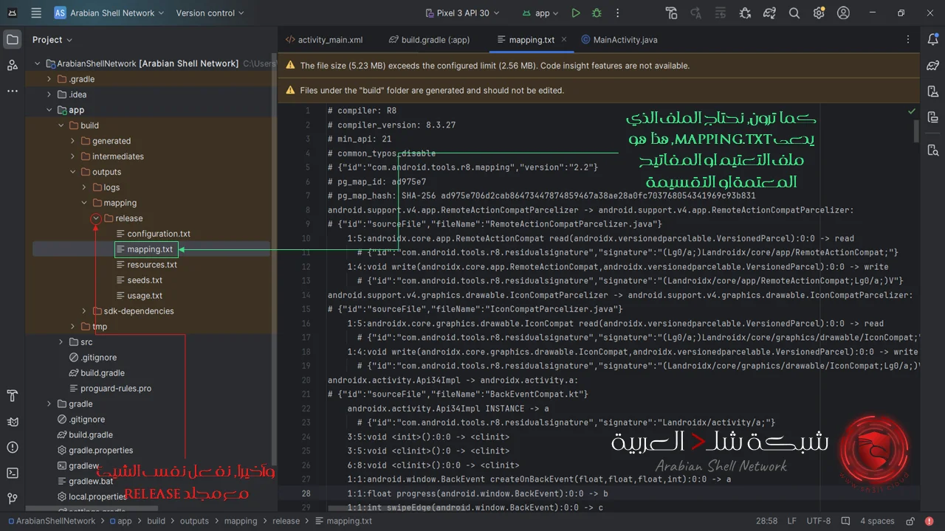The height and width of the screenshot is (531, 945).
Task: Expand the intermediates folder
Action: point(73,156)
